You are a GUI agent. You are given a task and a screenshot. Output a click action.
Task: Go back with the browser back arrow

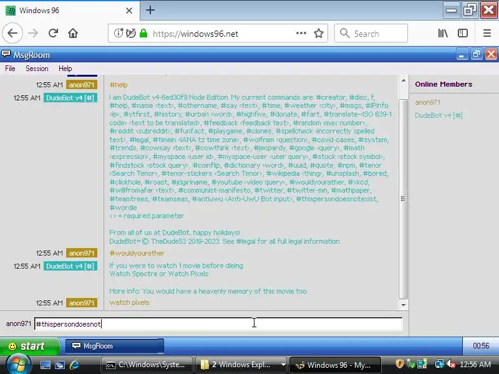click(12, 33)
